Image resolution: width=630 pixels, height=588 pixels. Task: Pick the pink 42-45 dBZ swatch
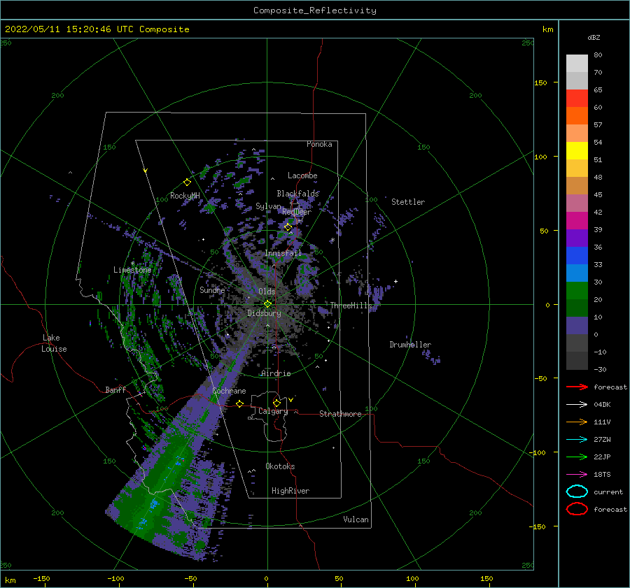click(577, 203)
